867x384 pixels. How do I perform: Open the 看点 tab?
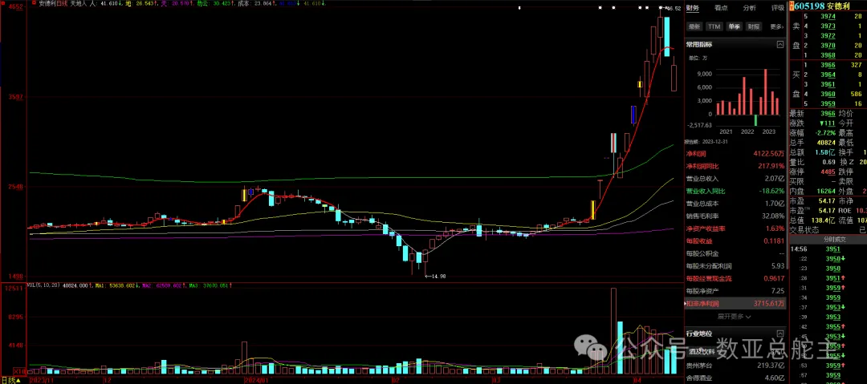(x=721, y=8)
